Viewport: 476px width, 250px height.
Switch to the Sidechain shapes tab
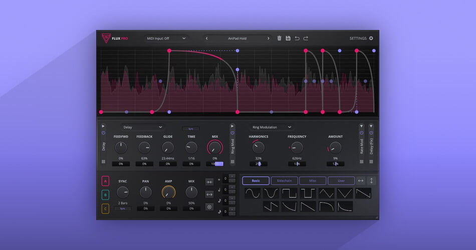pos(284,180)
